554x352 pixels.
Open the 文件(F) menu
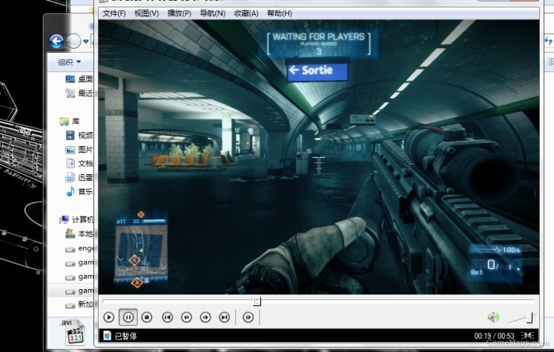point(114,13)
